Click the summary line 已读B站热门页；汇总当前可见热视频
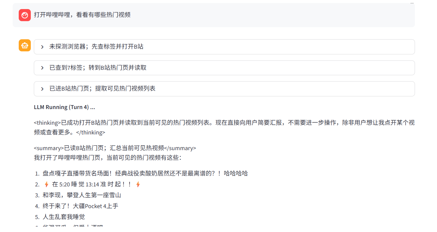 click(x=115, y=148)
